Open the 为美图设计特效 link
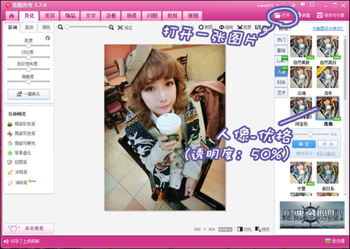This screenshot has width=350, height=249. click(328, 29)
